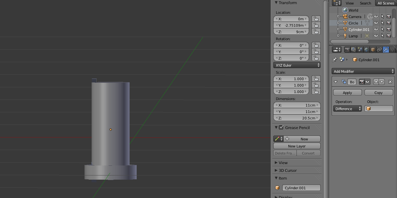The width and height of the screenshot is (397, 198).
Task: Open the outliner editor type selector
Action: (336, 3)
